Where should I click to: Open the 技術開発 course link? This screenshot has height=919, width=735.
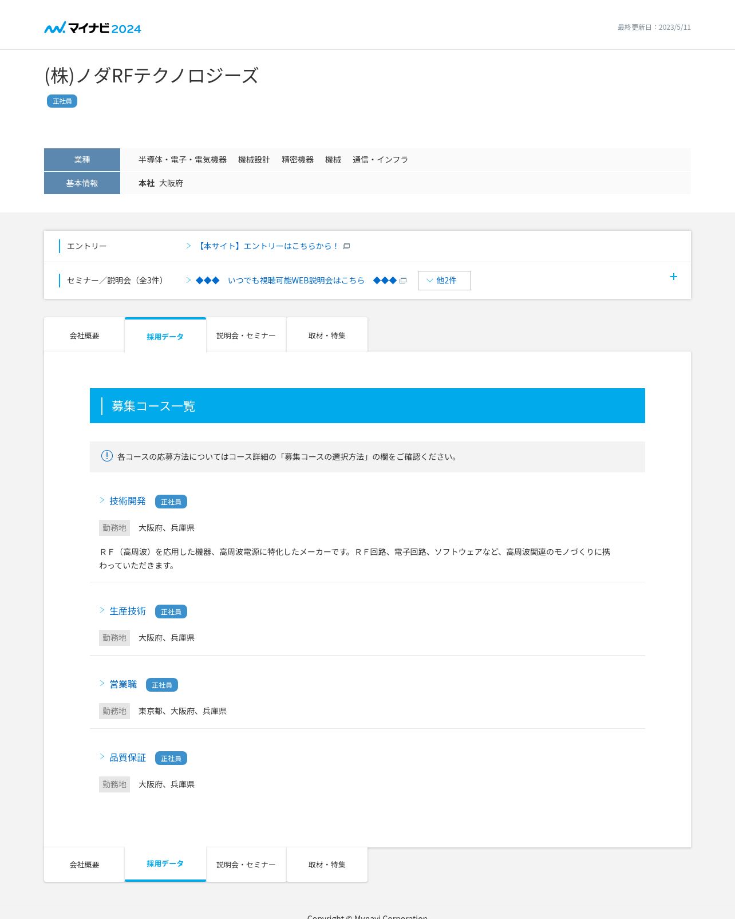point(128,501)
